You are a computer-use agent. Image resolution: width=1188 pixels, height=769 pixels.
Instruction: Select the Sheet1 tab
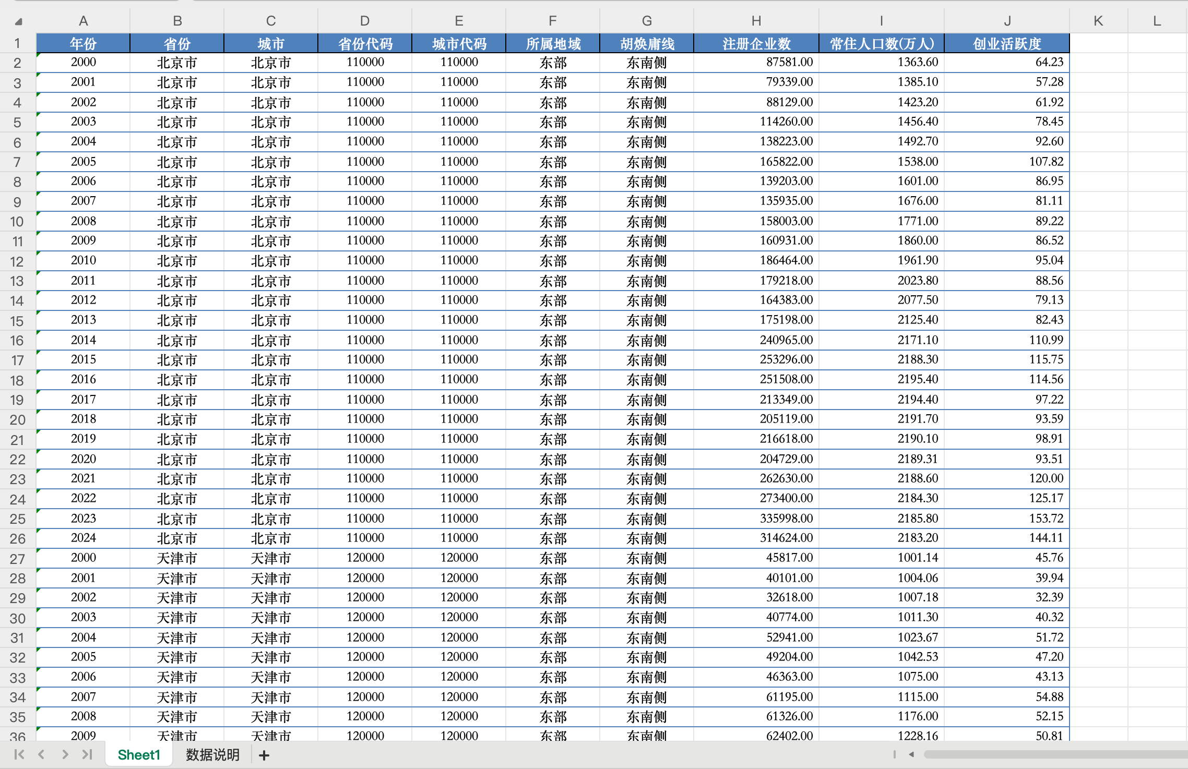pos(139,755)
